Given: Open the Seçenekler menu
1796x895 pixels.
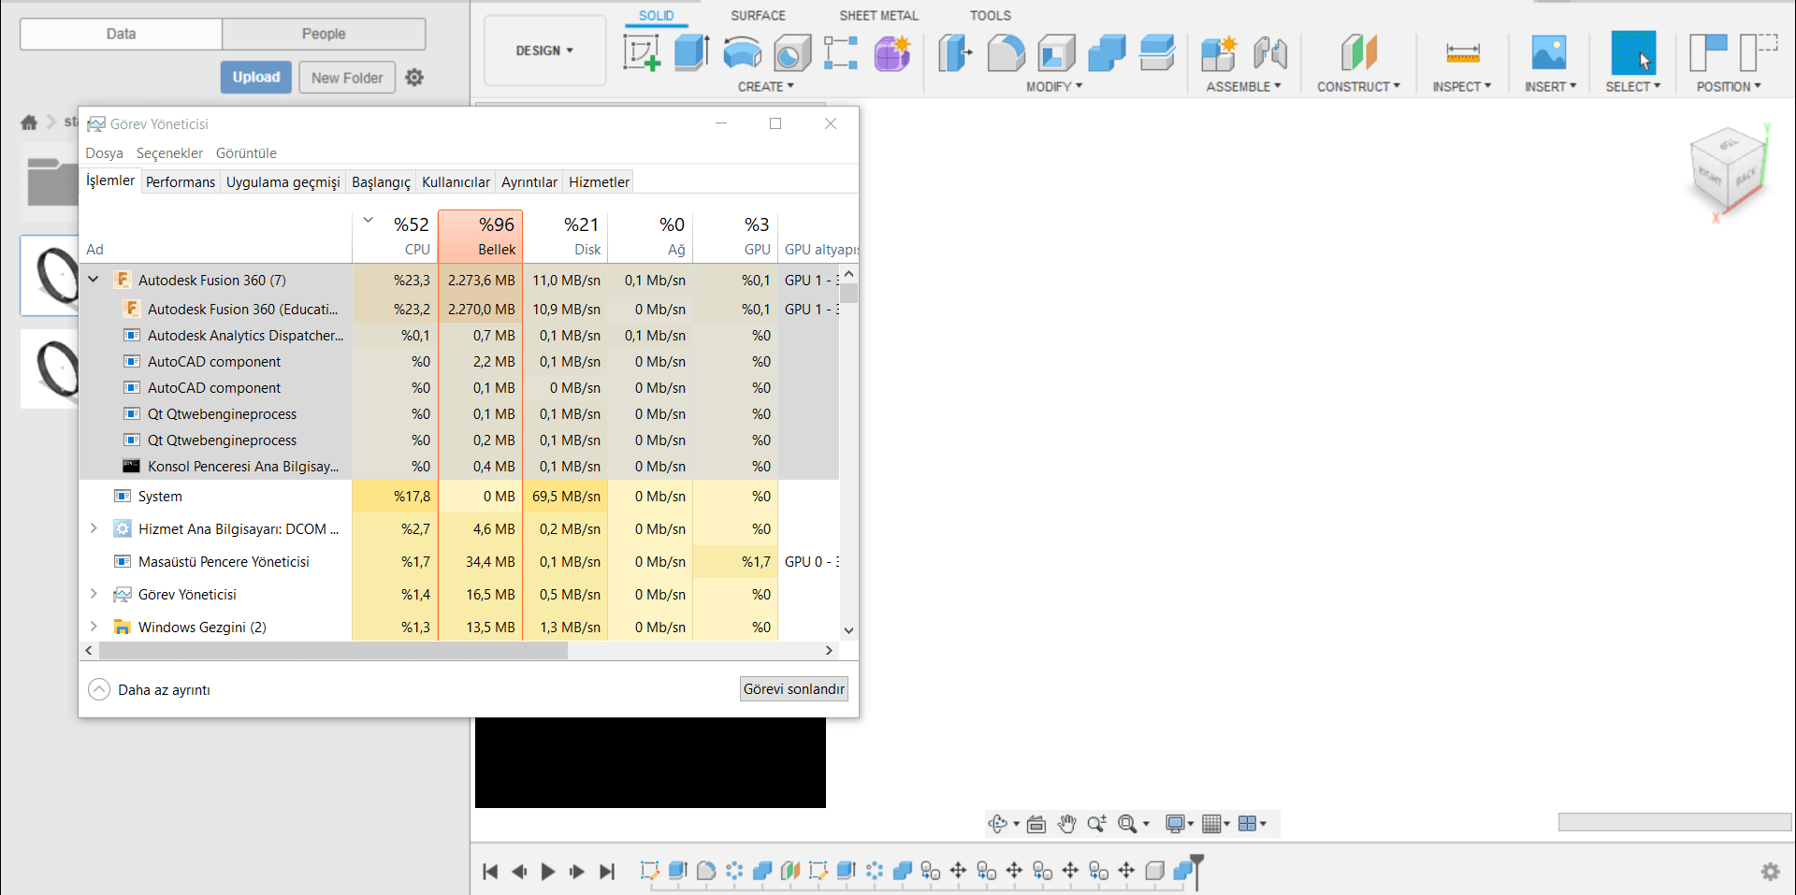Looking at the screenshot, I should click(x=169, y=153).
